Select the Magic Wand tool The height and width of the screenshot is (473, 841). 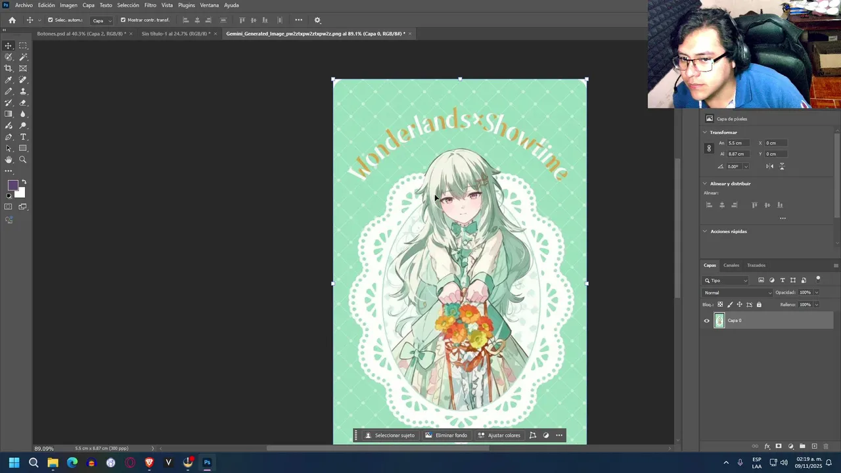click(x=23, y=57)
